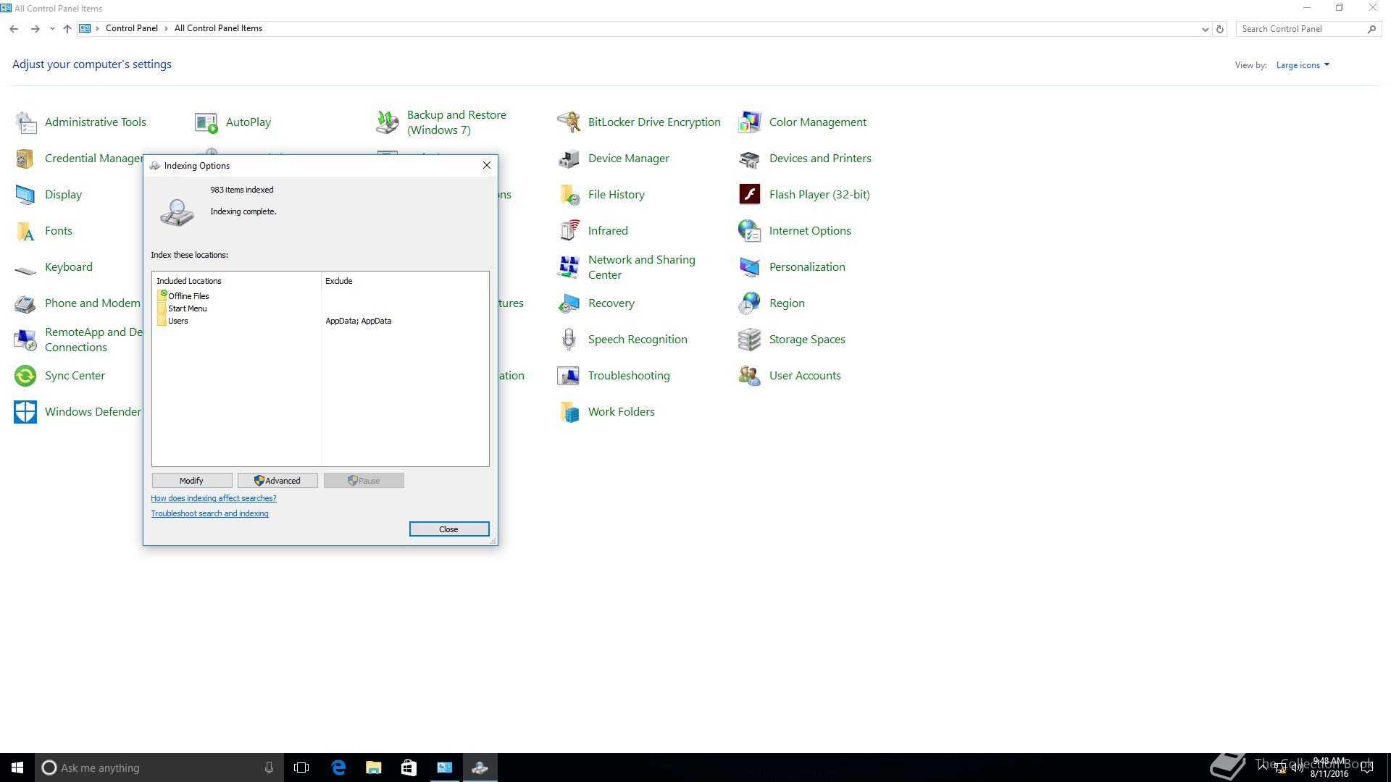
Task: Refresh the Control Panel view
Action: pos(1220,30)
